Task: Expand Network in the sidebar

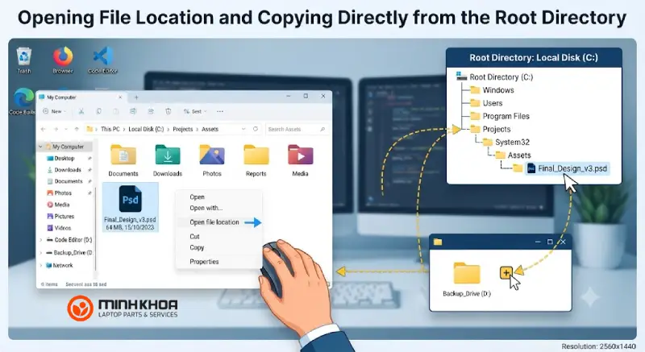Action: coord(41,265)
